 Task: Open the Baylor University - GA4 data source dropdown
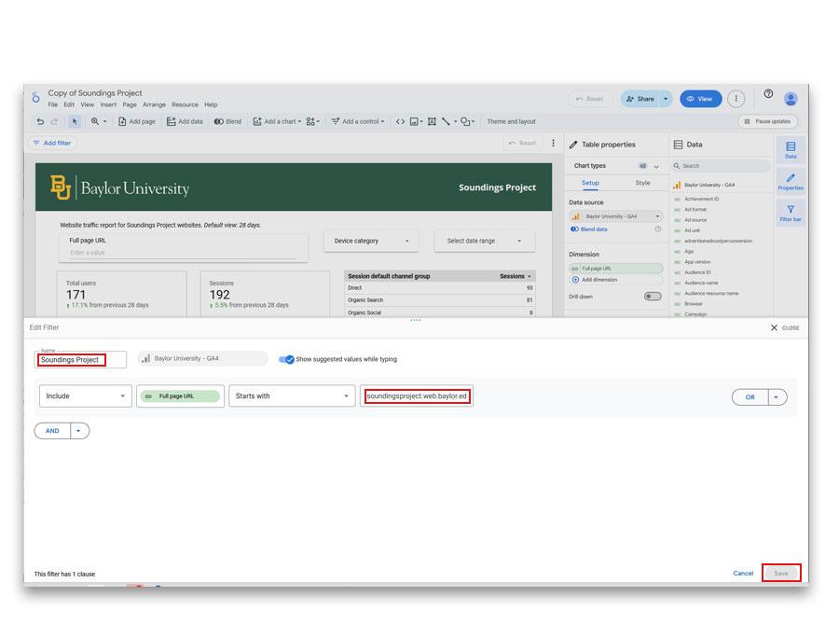click(616, 216)
